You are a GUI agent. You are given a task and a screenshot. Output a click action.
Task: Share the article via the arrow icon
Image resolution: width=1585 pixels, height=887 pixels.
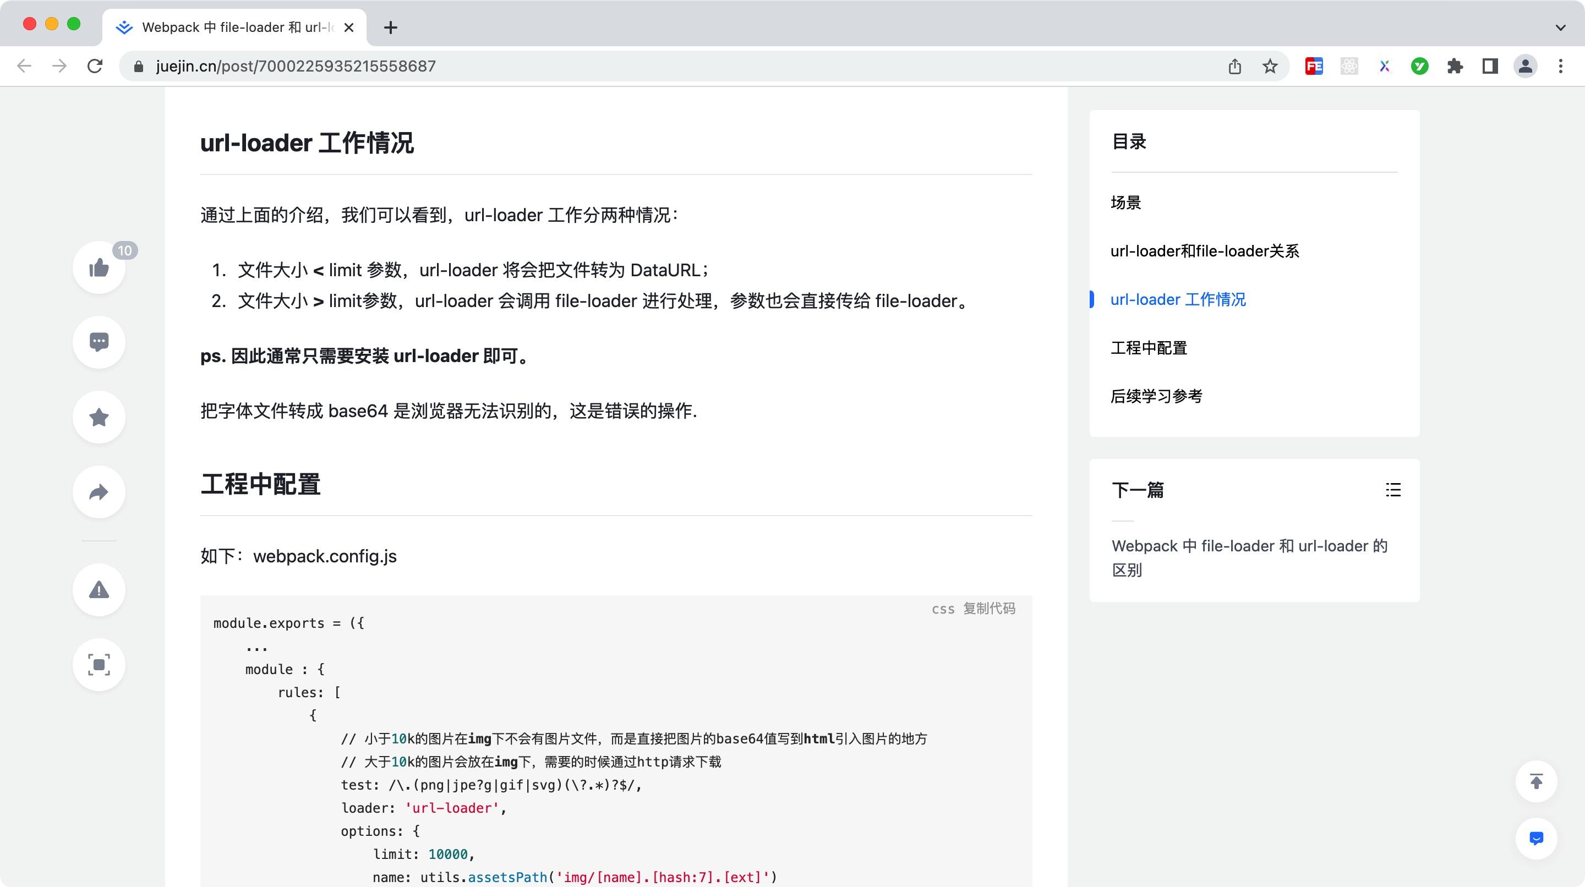99,491
